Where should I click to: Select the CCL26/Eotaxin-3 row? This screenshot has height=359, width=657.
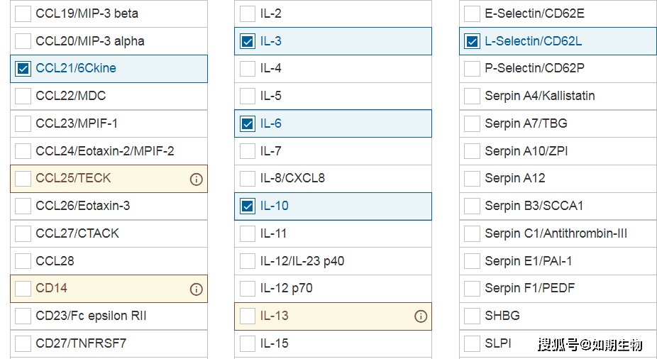tap(109, 206)
